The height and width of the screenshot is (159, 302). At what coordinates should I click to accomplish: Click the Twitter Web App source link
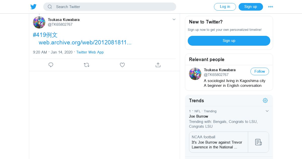90,52
